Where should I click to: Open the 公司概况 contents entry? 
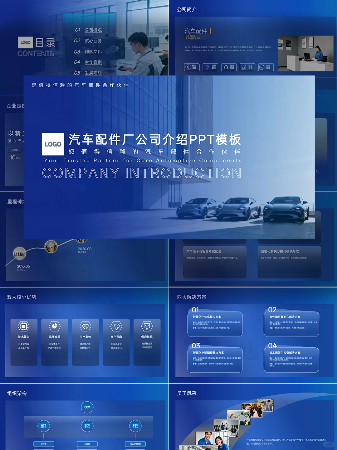point(94,31)
